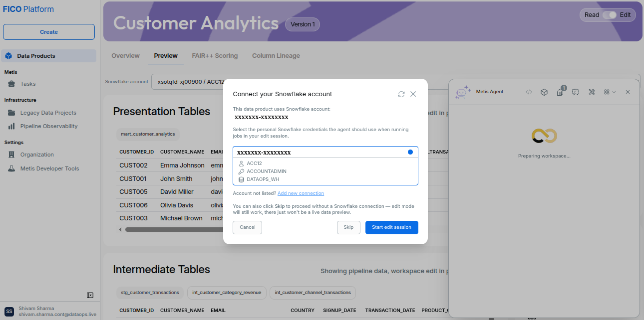The width and height of the screenshot is (644, 320).
Task: Click the SS user avatar
Action: [9, 311]
